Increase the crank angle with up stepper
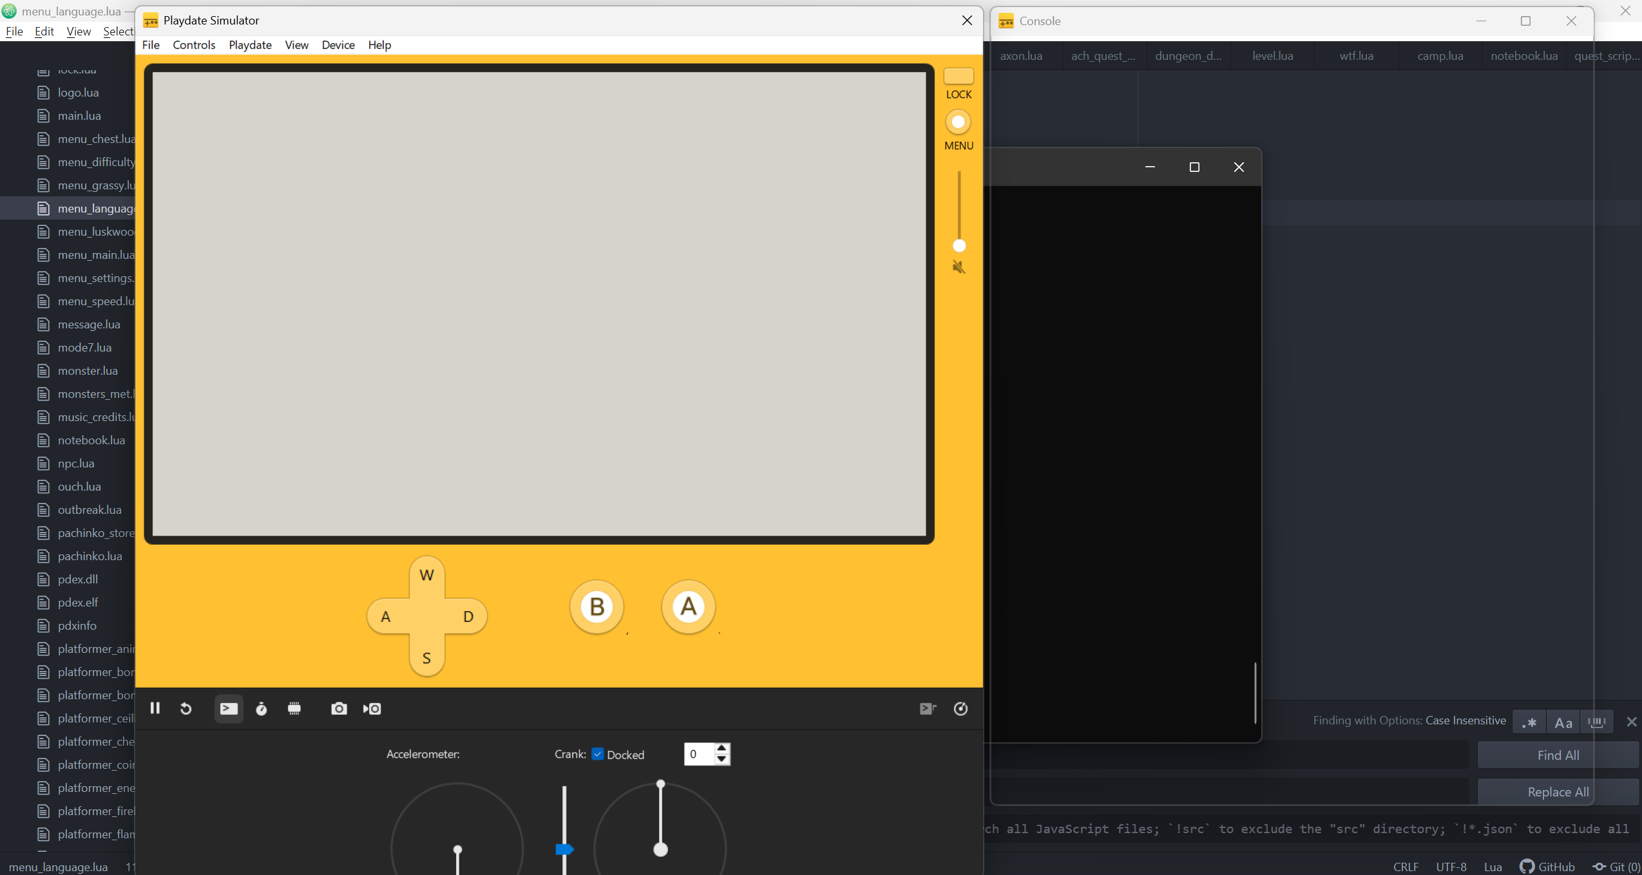This screenshot has width=1642, height=875. tap(721, 748)
